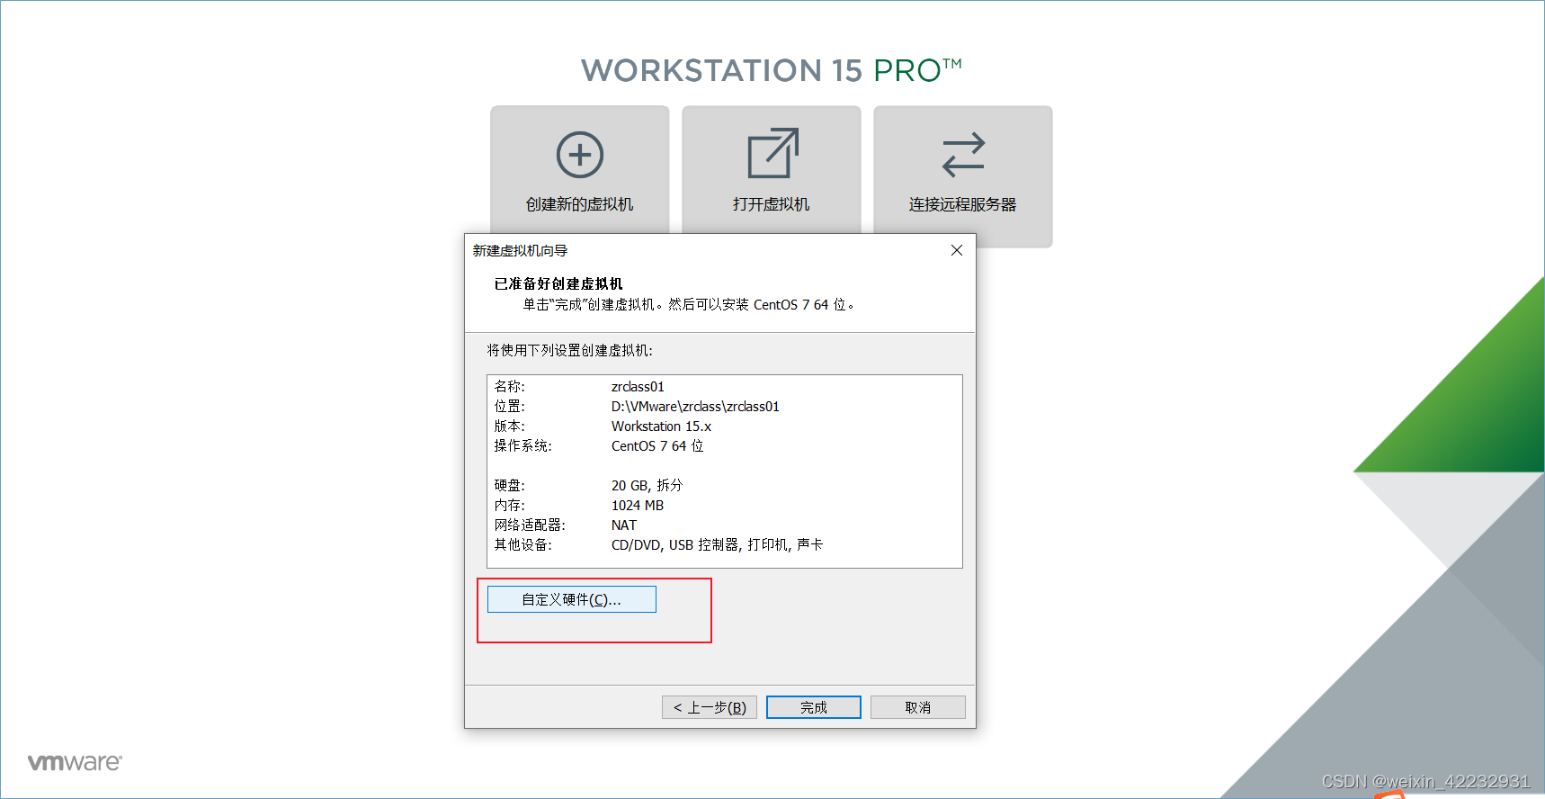Open 自定义硬件(C)... hardware customization

coord(572,599)
